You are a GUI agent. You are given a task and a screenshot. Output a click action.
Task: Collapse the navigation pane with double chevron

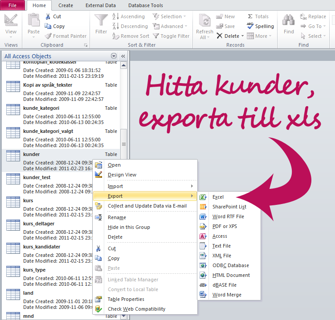click(123, 56)
